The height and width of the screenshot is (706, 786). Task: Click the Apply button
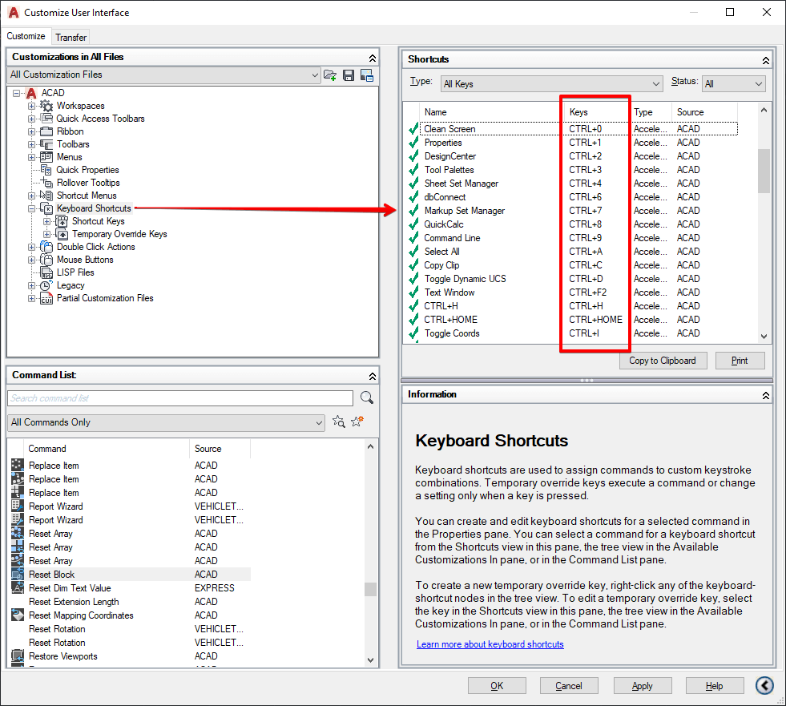click(642, 685)
